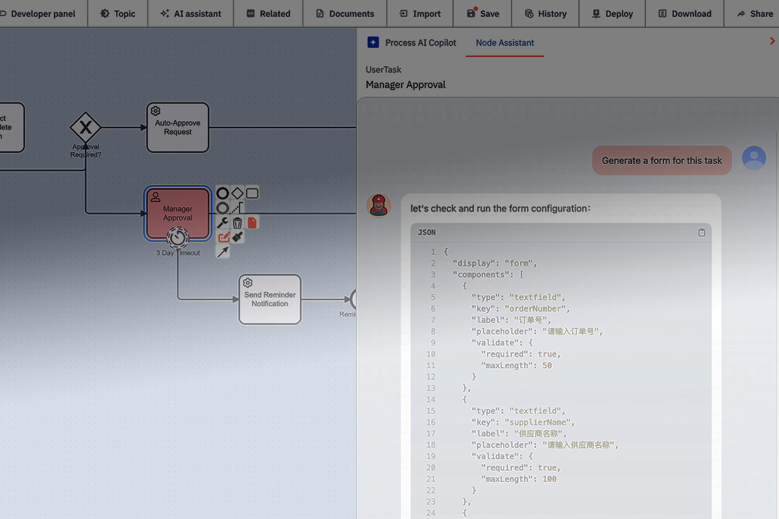Open the Node Assistant tab

click(x=504, y=43)
